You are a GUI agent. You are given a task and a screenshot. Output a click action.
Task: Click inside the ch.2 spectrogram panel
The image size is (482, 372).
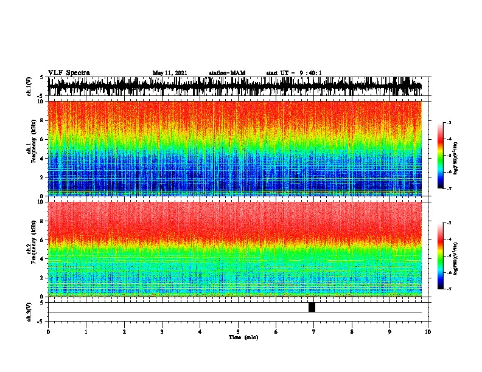pyautogui.click(x=234, y=249)
